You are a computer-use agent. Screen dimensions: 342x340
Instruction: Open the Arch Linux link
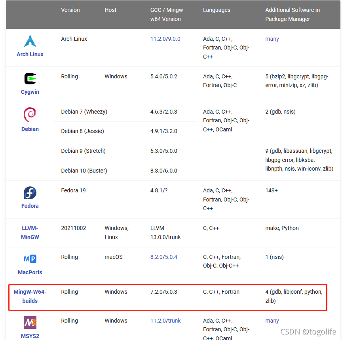[30, 54]
